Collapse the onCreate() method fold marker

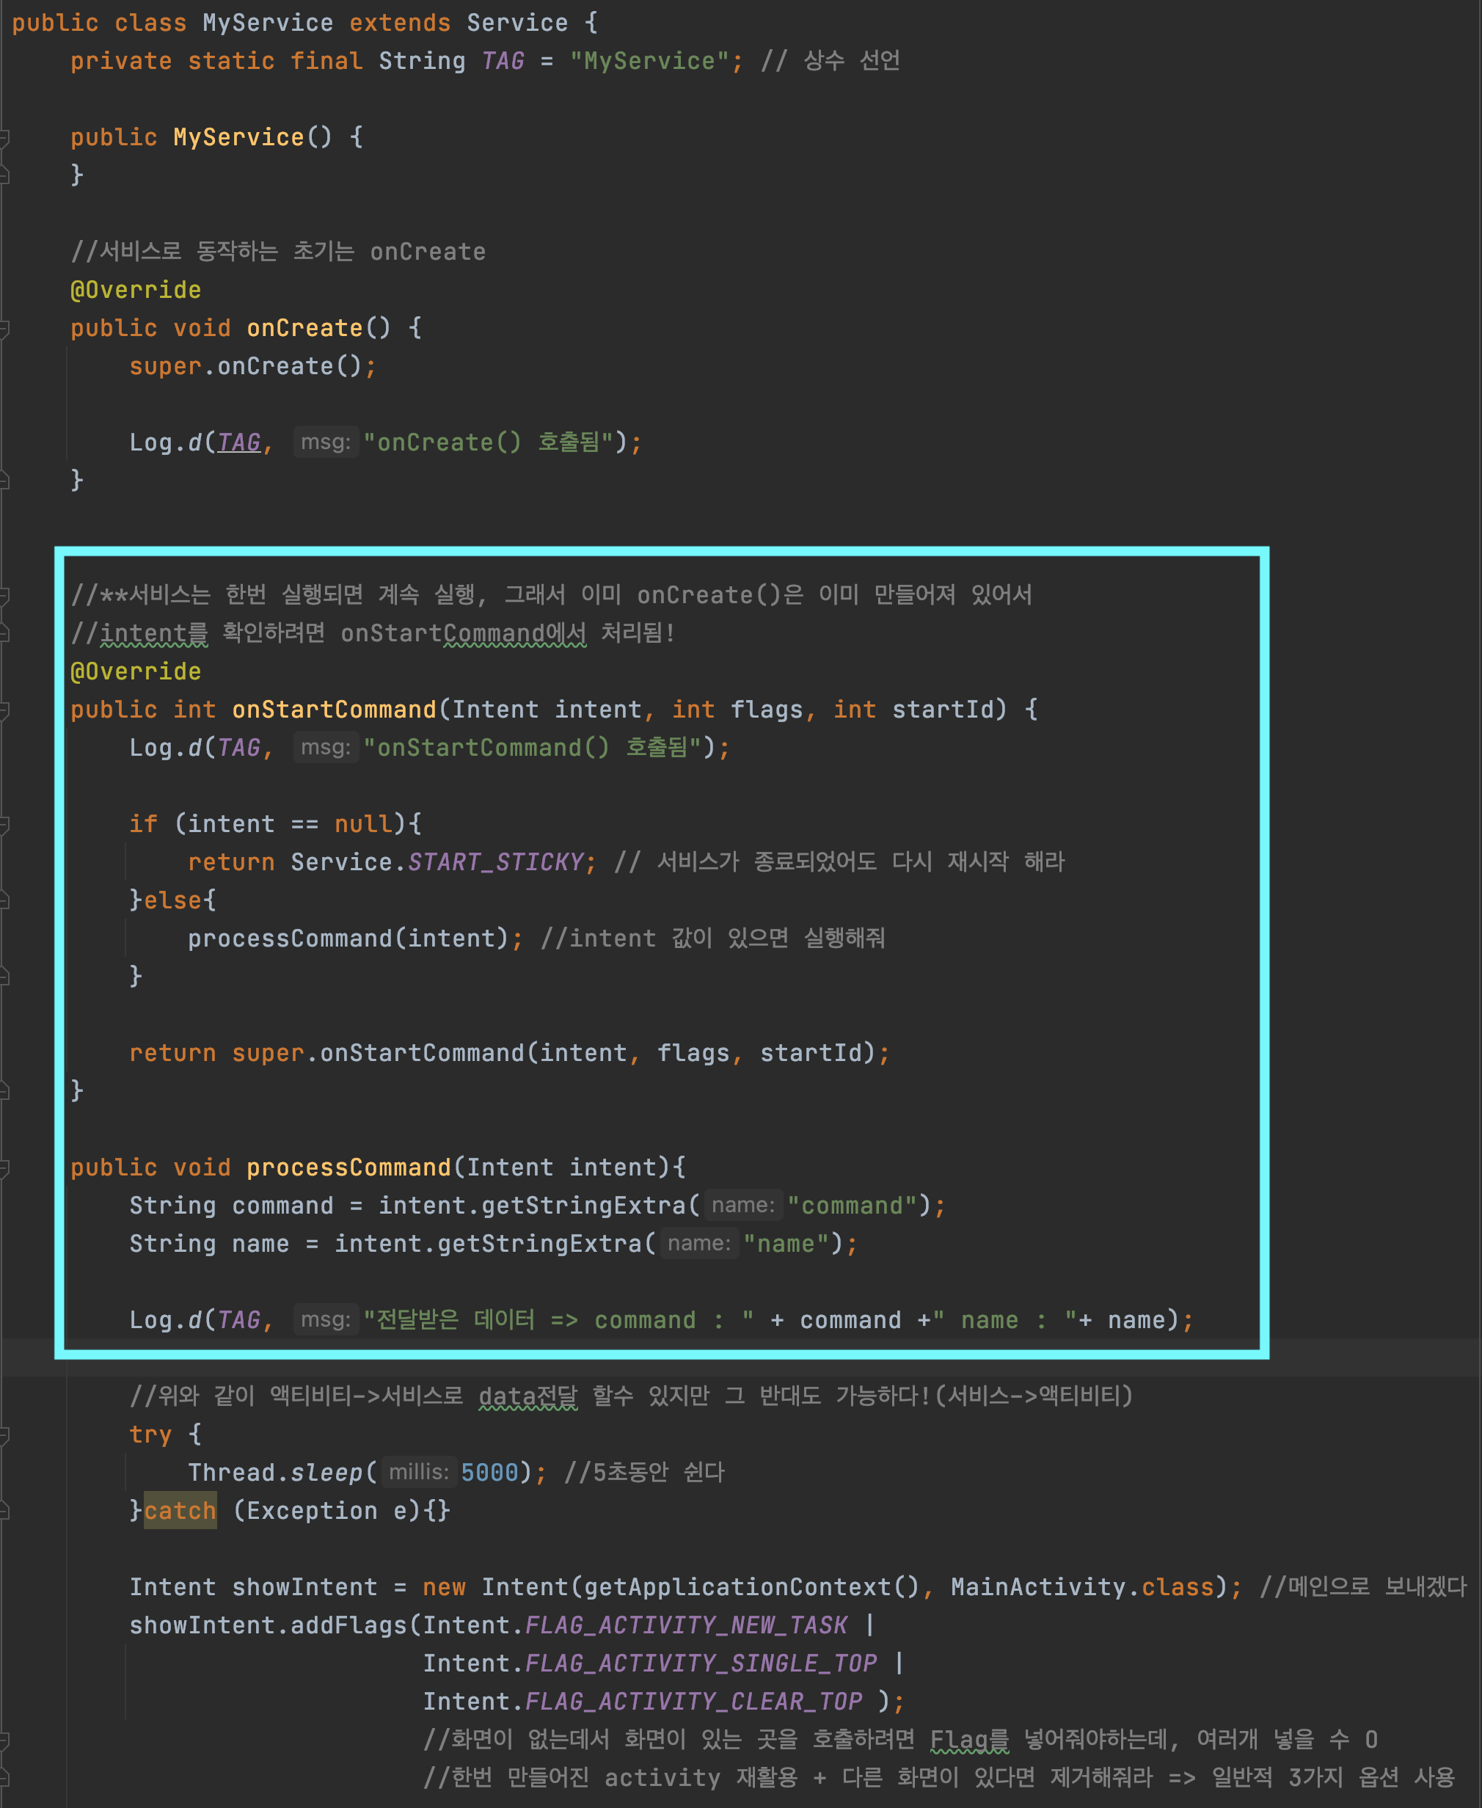[4, 328]
